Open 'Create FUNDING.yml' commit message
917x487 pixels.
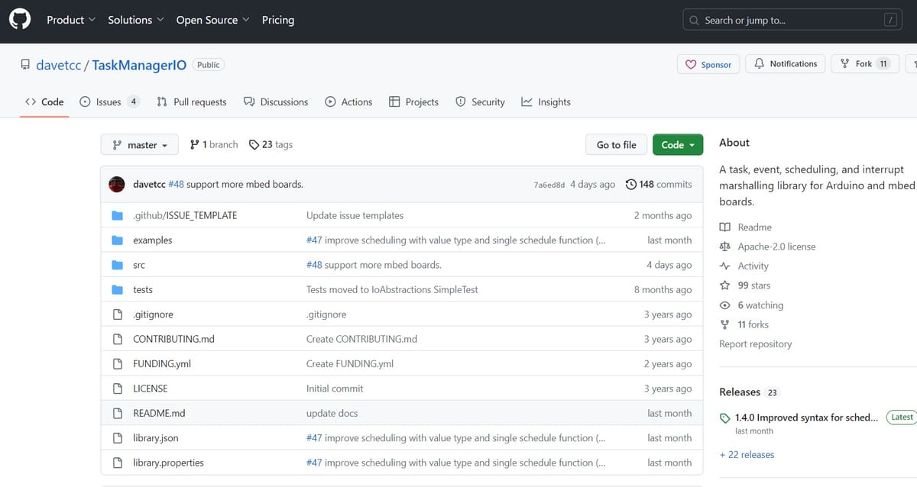coord(350,364)
